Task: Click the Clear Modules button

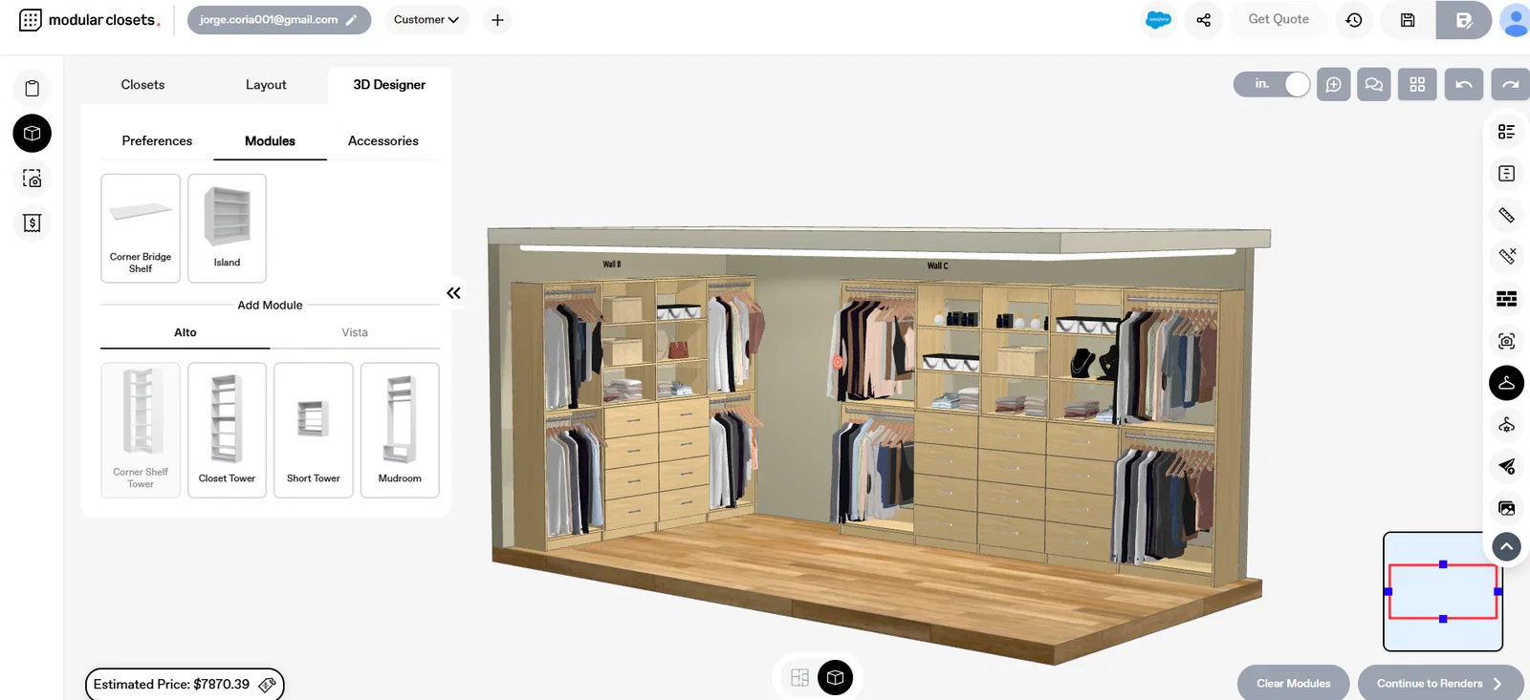Action: [1293, 683]
